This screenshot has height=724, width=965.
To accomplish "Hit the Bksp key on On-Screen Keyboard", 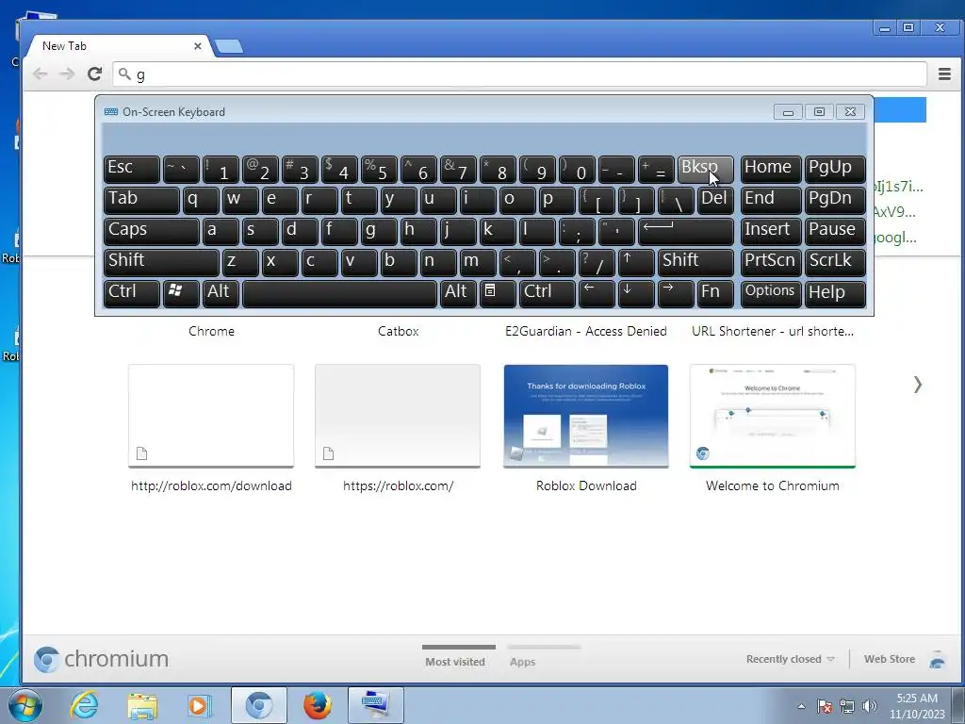I will tap(705, 169).
